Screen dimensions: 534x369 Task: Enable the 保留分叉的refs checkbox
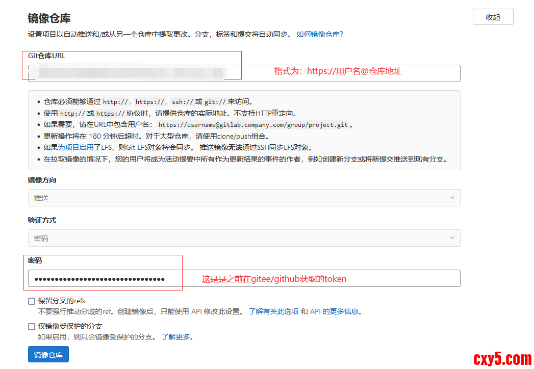(x=32, y=301)
